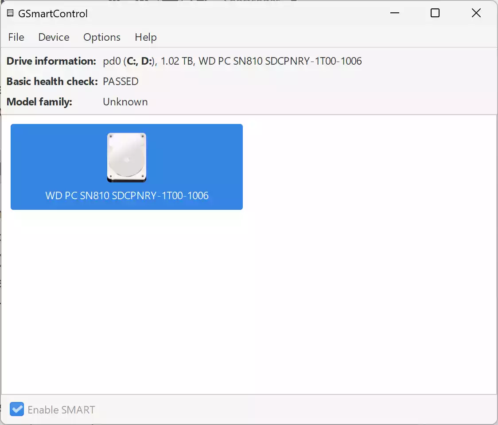
Task: Click the Model family label
Action: [x=39, y=102]
